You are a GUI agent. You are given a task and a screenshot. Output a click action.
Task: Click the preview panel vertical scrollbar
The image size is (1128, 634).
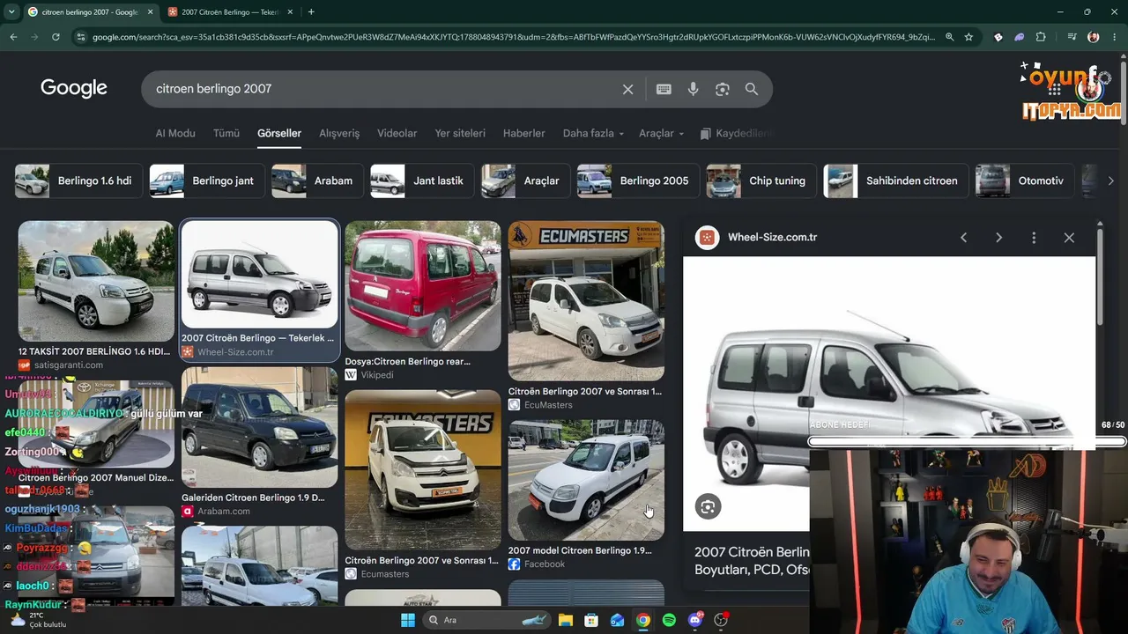[1100, 275]
